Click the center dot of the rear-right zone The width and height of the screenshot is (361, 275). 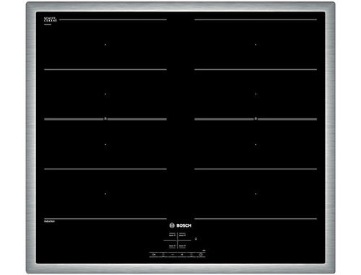tap(256, 45)
